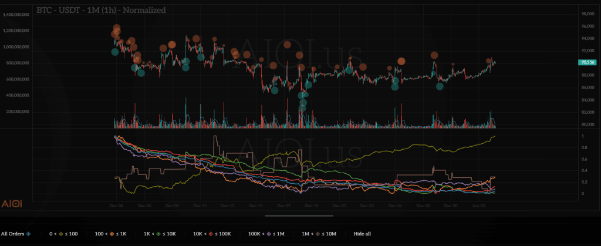Click the AIOI logo in the bottom-left corner
Image resolution: width=601 pixels, height=246 pixels.
11,203
